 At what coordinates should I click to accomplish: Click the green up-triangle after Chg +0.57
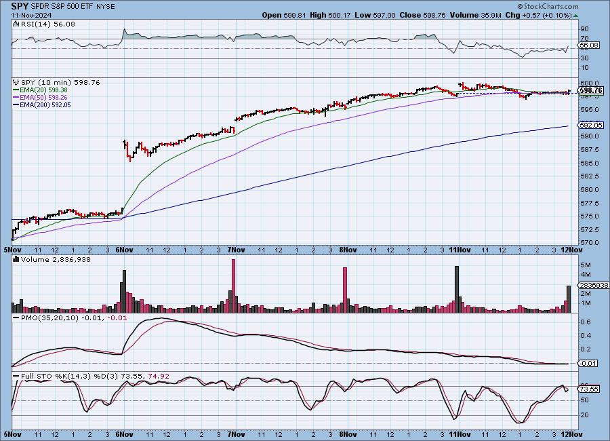tap(575, 16)
